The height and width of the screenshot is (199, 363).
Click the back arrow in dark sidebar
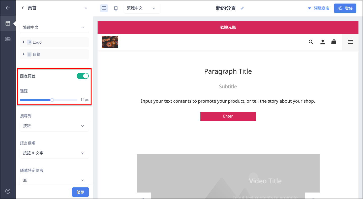click(8, 8)
